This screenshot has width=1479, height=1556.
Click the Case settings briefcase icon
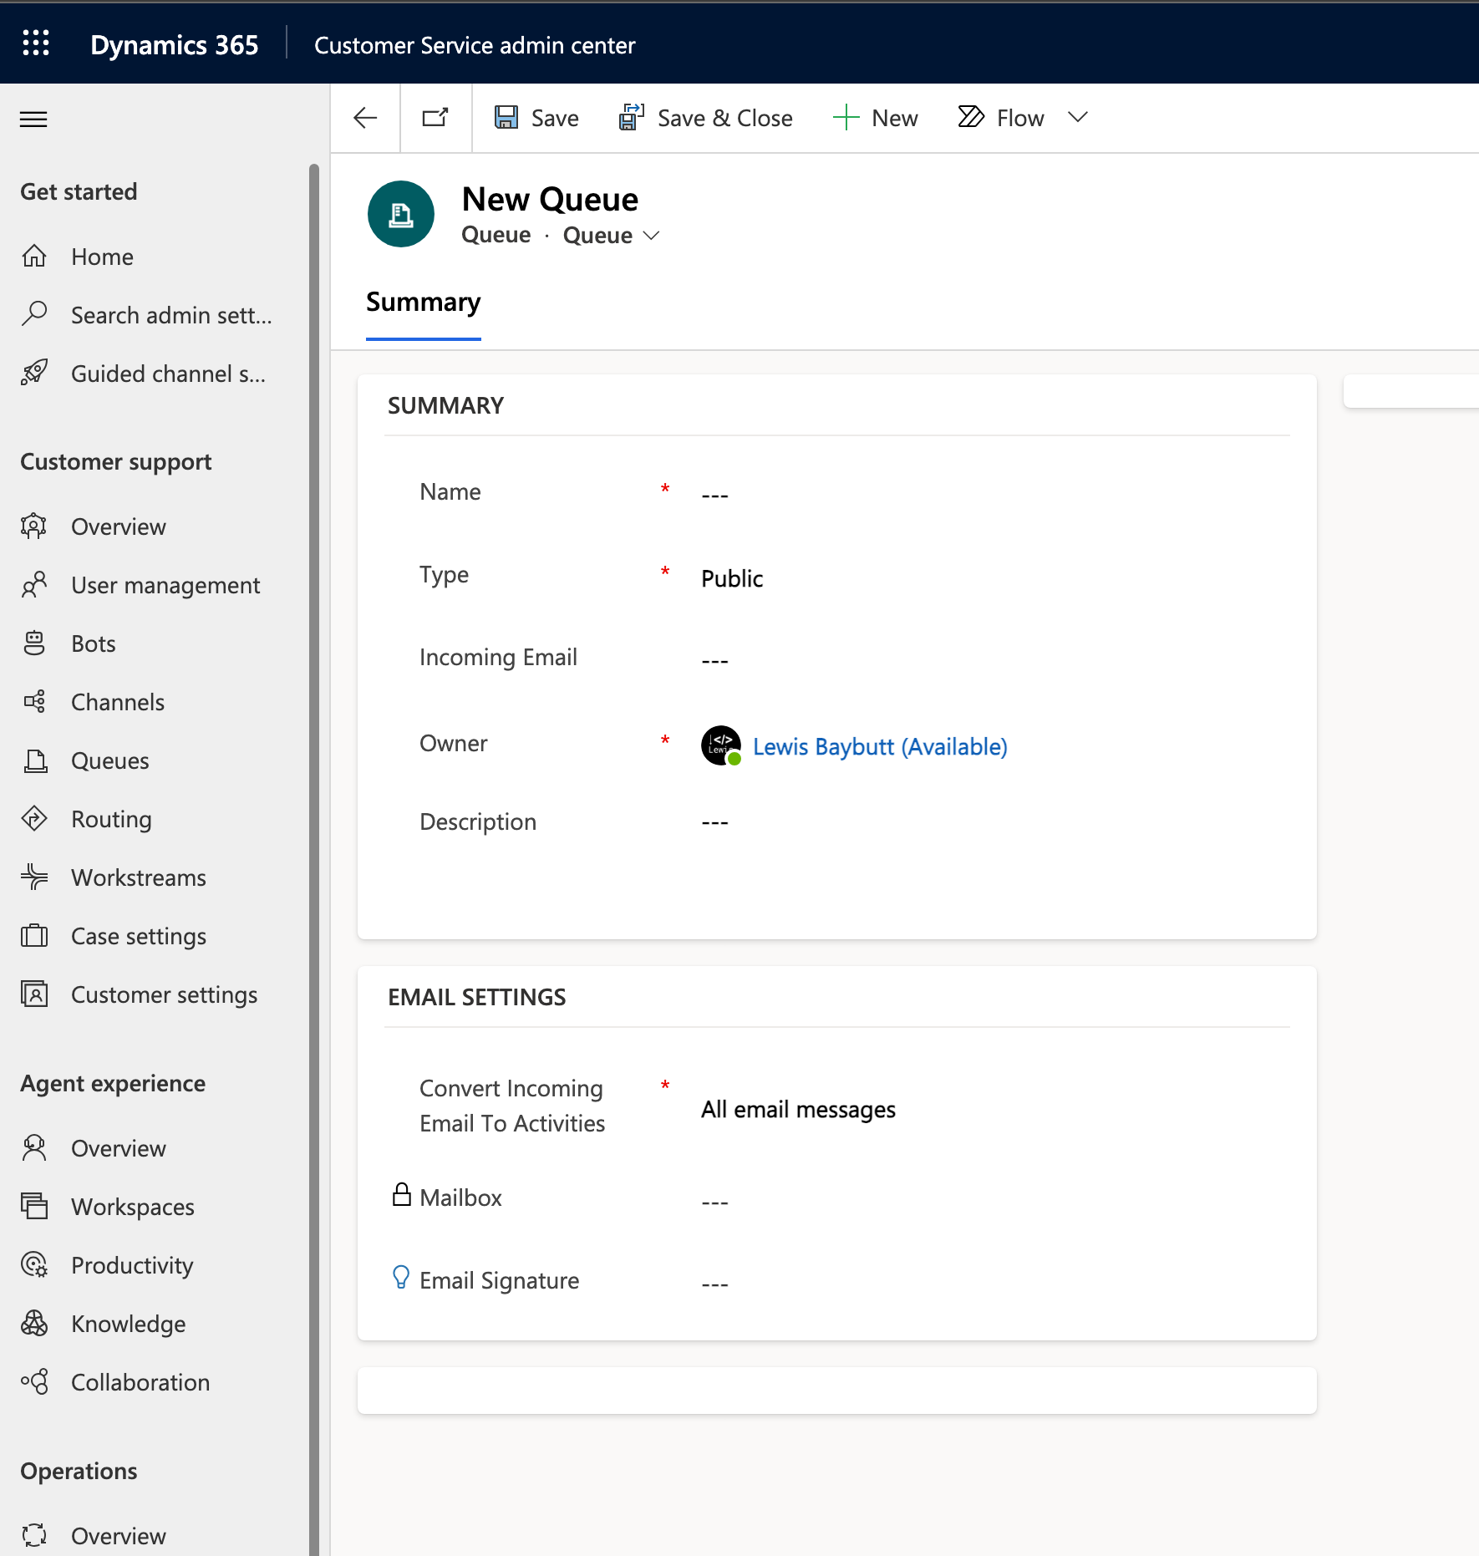[x=34, y=936]
